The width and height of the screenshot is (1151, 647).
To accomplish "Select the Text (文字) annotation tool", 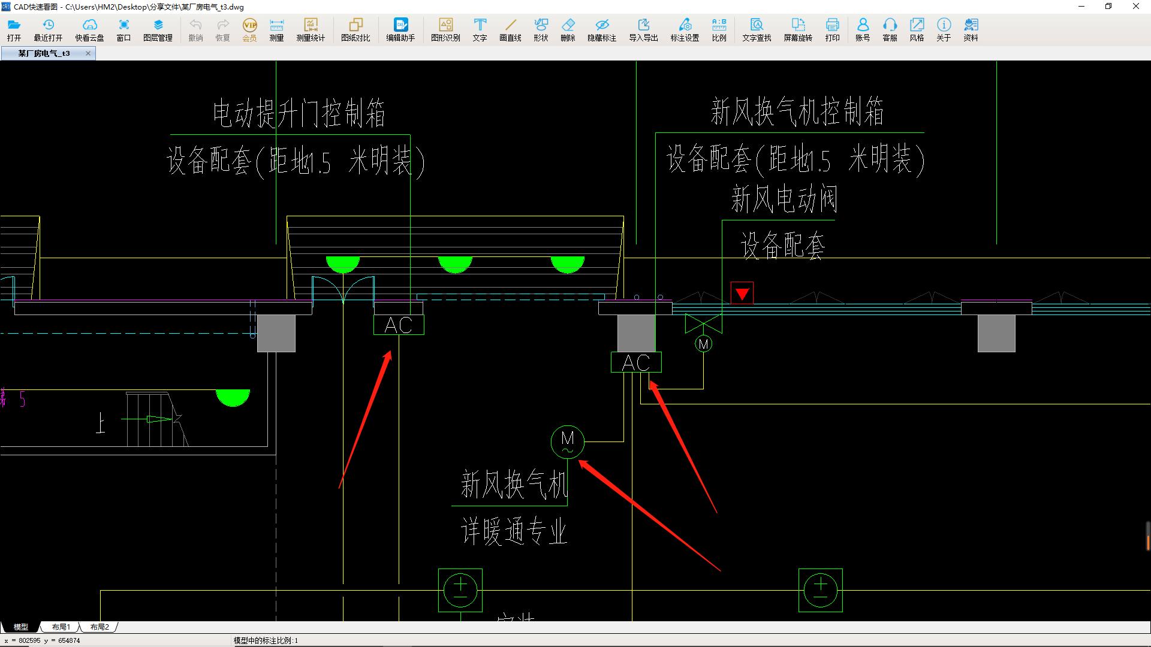I will 480,29.
